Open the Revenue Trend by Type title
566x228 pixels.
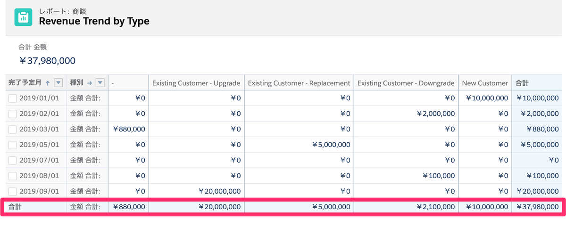[94, 21]
